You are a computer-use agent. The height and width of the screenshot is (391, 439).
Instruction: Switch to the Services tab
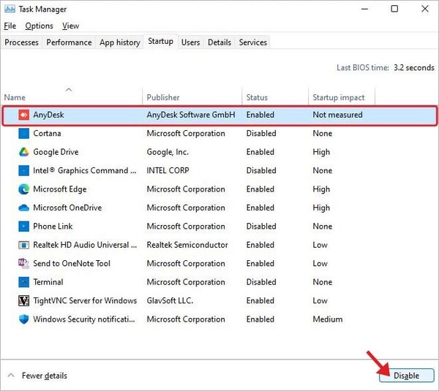point(253,42)
